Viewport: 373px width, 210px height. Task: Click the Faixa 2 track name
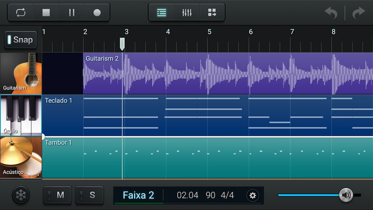(138, 195)
